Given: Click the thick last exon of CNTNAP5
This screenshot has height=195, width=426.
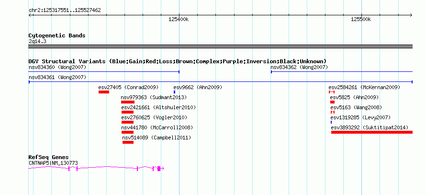Looking at the screenshot, I should click(x=159, y=168).
